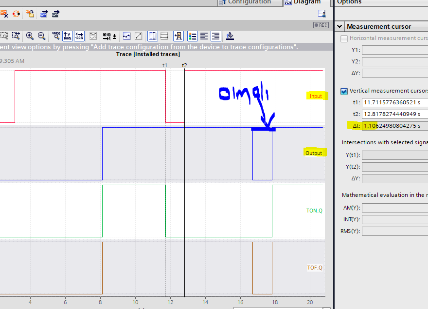
Task: Click the 100% display-all magnifier icon
Action: click(55, 36)
